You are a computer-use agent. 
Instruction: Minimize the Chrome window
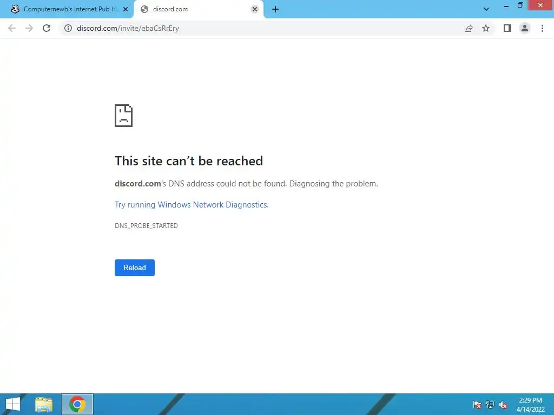[x=506, y=5]
